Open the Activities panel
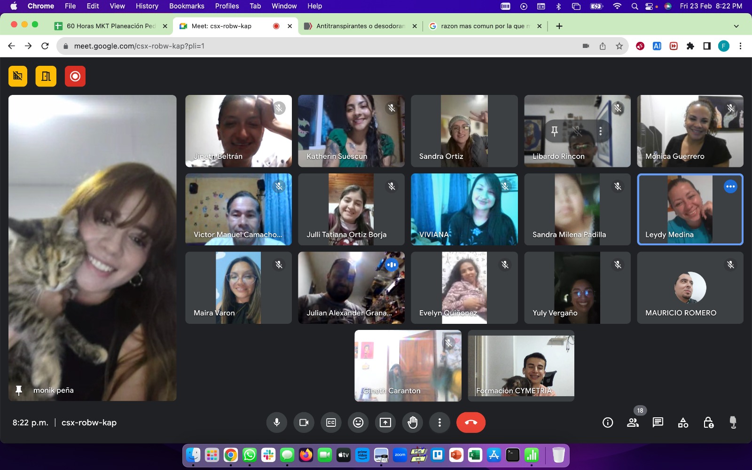752x470 pixels. [683, 423]
